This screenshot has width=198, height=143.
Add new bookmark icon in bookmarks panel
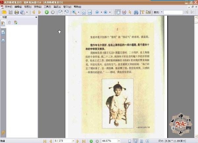(x=16, y=23)
